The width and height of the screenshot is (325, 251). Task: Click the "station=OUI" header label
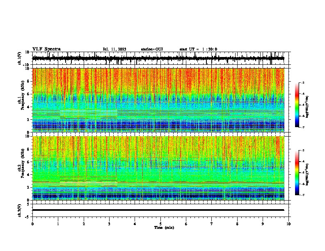(152, 49)
